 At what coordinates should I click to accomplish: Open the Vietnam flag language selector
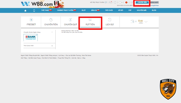(126, 2)
